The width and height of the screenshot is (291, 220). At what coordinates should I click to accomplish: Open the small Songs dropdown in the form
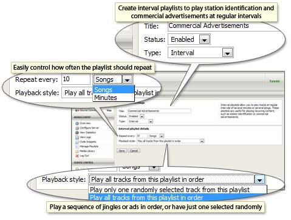pos(156,136)
